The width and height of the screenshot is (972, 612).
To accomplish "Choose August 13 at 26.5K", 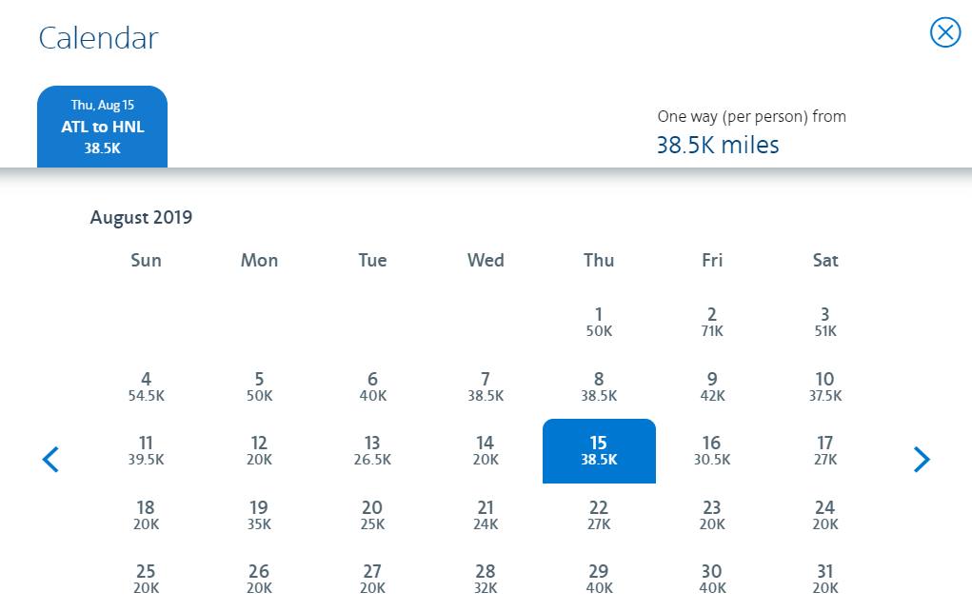I will click(372, 451).
